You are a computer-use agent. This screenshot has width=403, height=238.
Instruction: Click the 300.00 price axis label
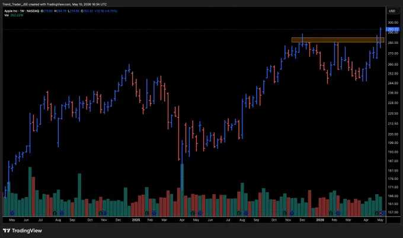[x=393, y=22]
